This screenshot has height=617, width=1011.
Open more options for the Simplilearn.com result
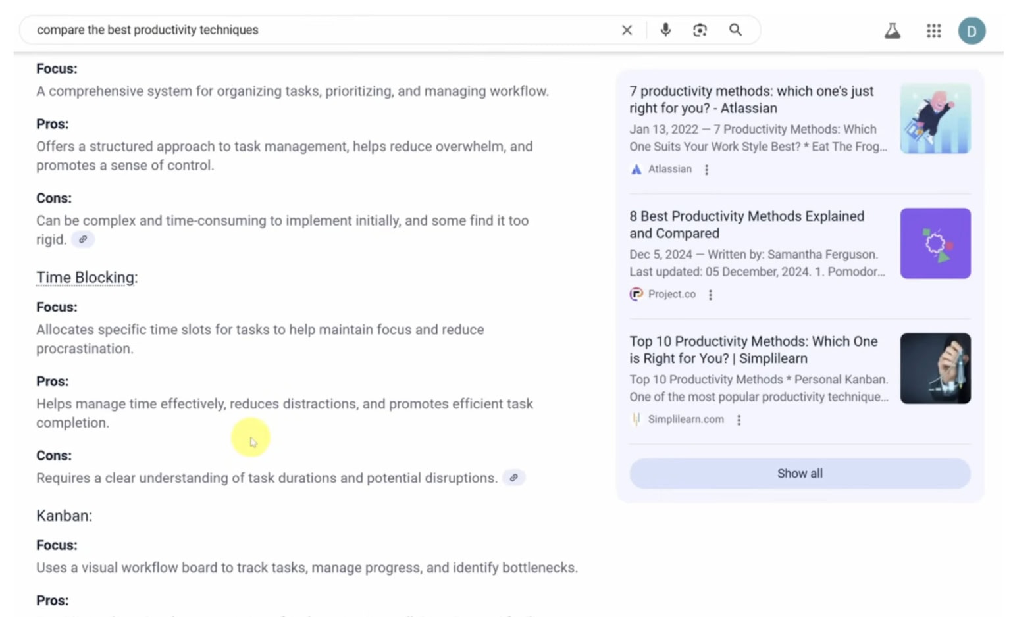click(x=739, y=420)
